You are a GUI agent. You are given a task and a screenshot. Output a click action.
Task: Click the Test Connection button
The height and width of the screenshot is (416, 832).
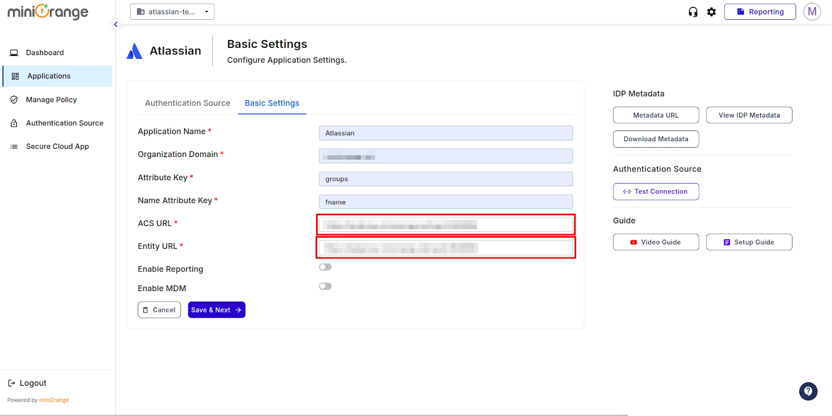click(656, 191)
